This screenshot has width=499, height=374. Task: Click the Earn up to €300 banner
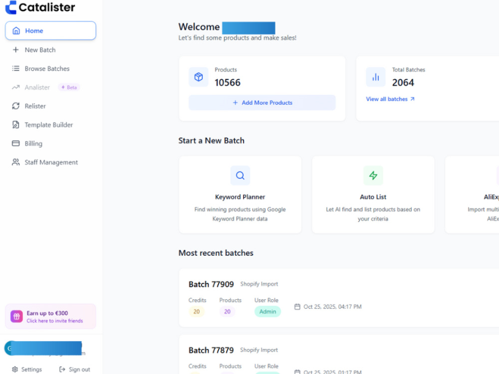click(x=50, y=317)
